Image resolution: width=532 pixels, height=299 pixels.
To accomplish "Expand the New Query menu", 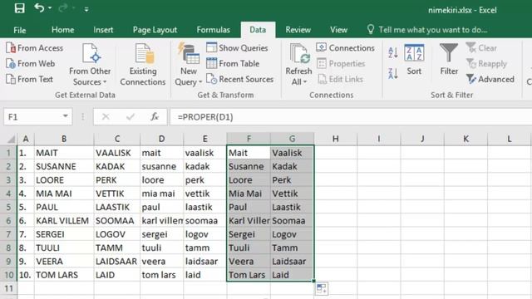I will pyautogui.click(x=189, y=65).
